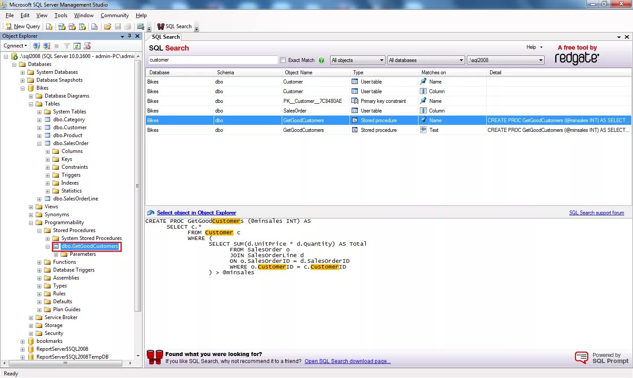The width and height of the screenshot is (633, 378).
Task: Click the Object Explorer horizontal scrollbar thumb
Action: tap(65, 363)
